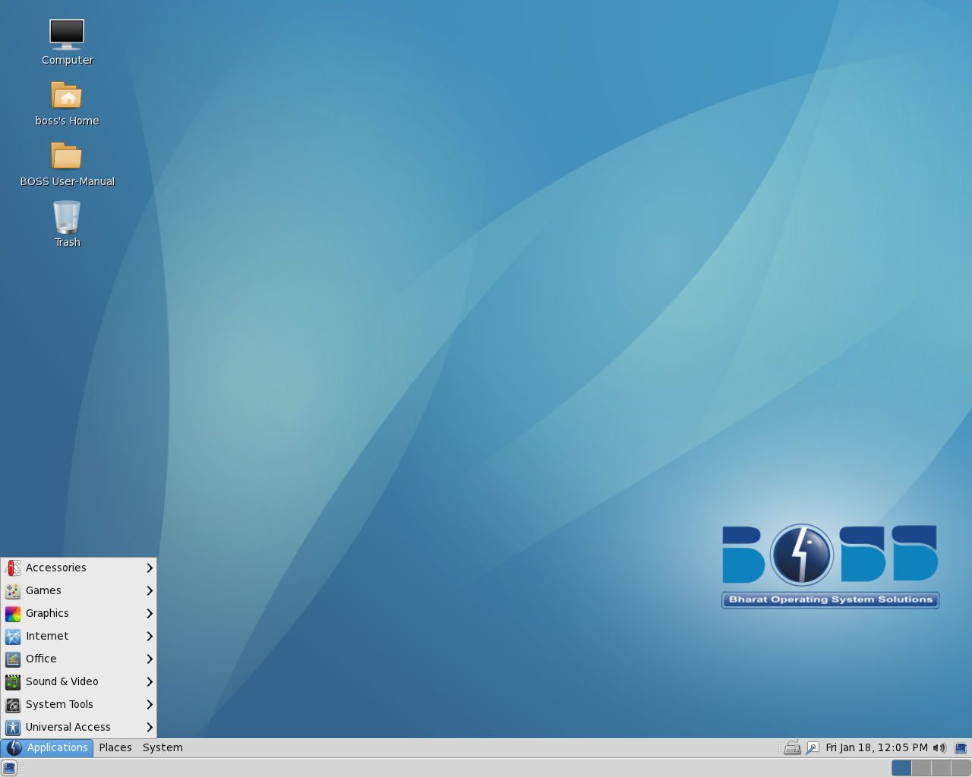
Task: Open boss's Home folder icon
Action: (67, 96)
